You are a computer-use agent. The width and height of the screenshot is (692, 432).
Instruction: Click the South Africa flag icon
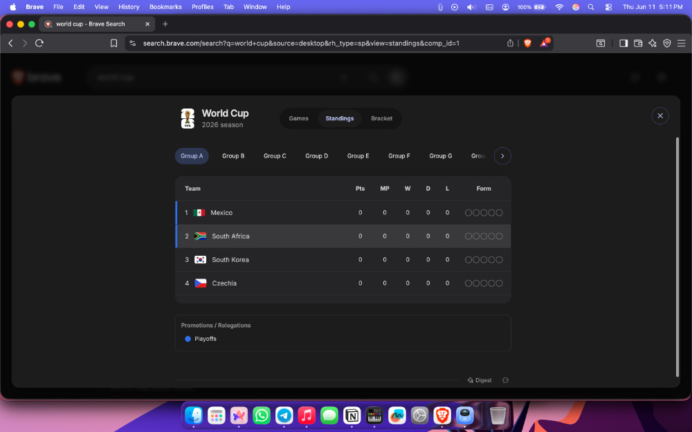201,236
